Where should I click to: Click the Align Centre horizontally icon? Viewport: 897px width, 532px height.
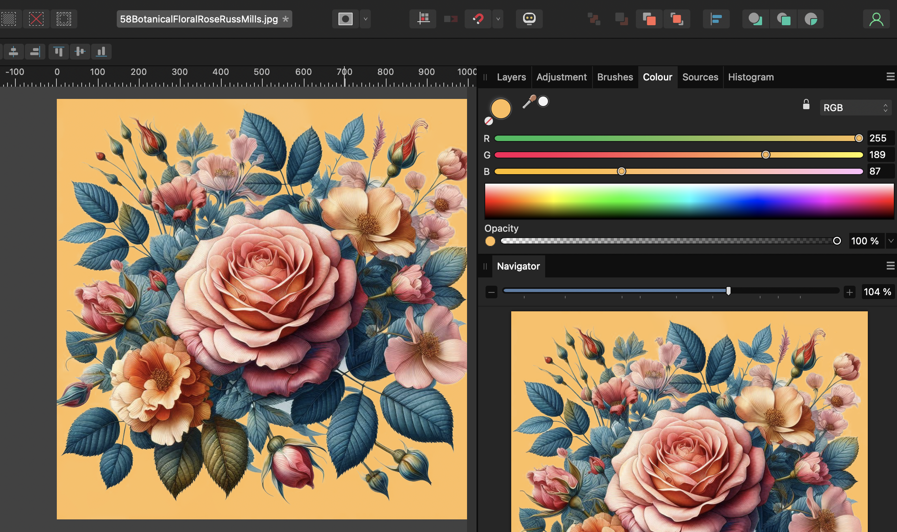click(13, 51)
